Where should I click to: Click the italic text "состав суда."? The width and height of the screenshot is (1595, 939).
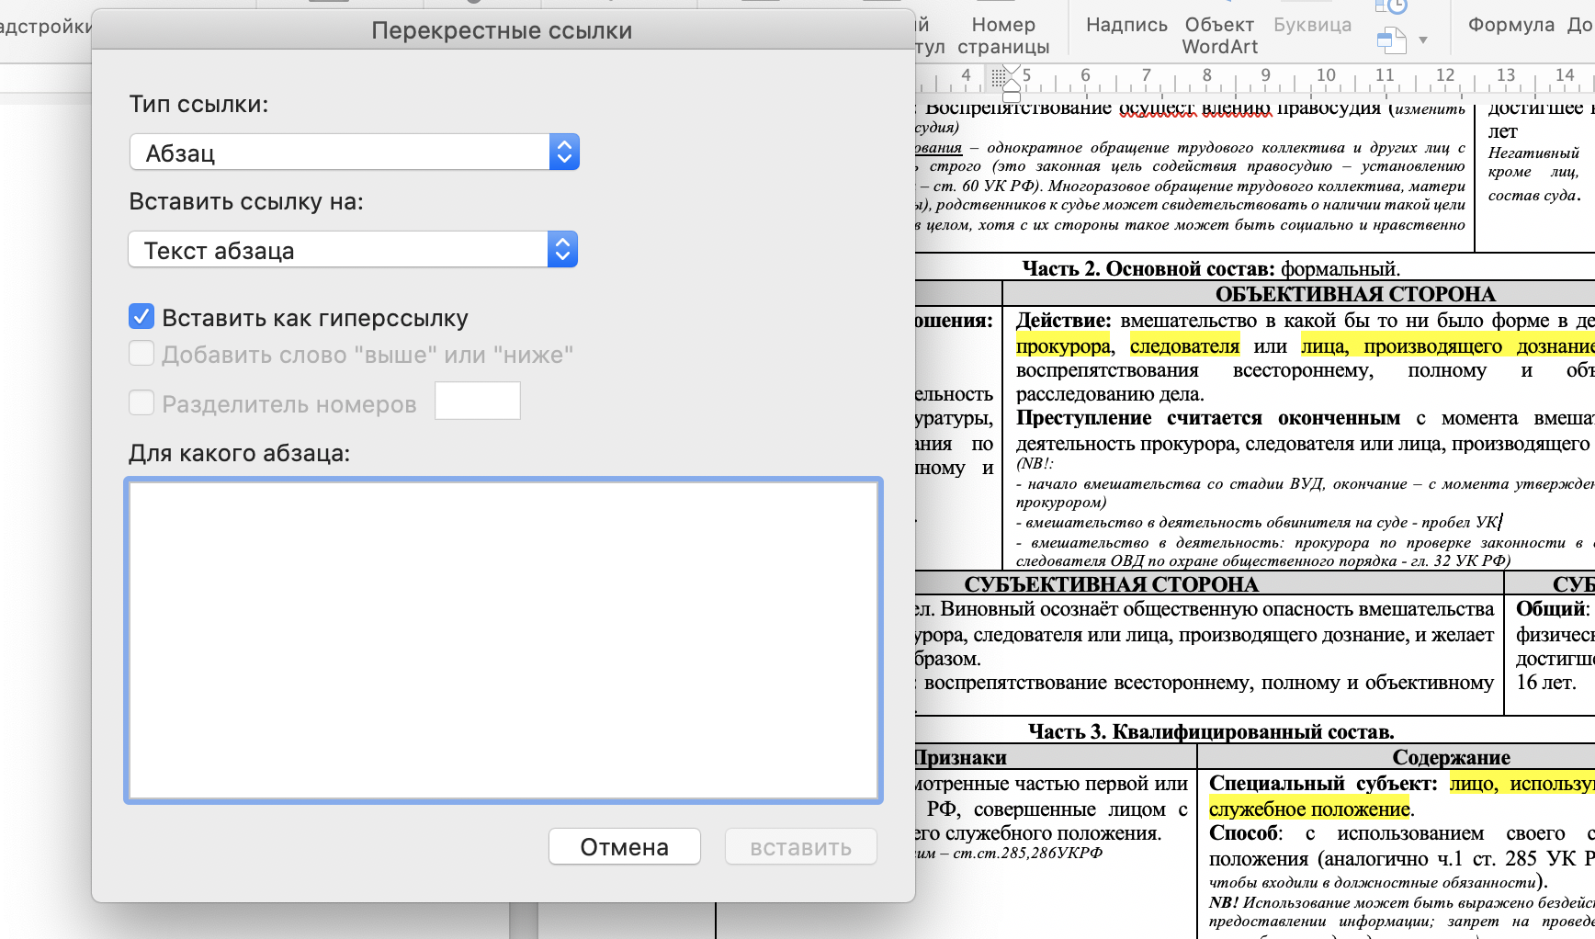1534,195
